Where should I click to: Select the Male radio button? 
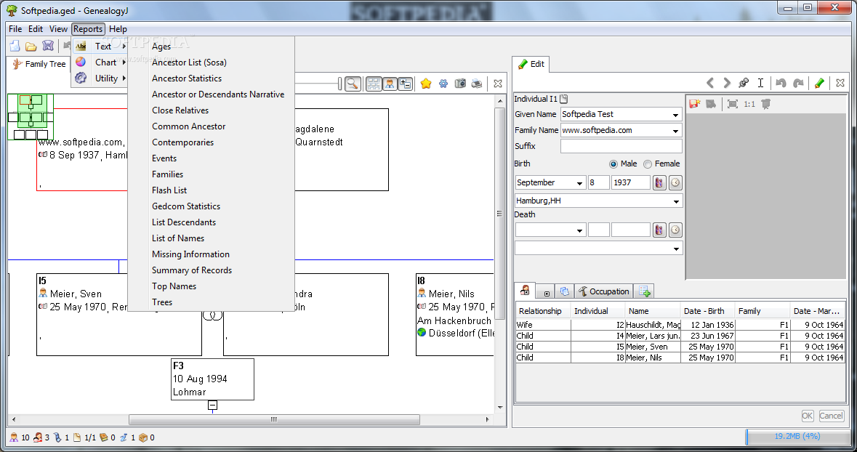613,164
